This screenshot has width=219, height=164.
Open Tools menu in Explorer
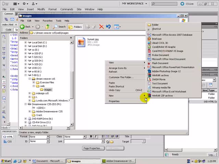click(59, 20)
